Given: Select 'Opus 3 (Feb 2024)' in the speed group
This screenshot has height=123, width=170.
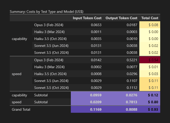Looking at the screenshot, I should [49, 60].
